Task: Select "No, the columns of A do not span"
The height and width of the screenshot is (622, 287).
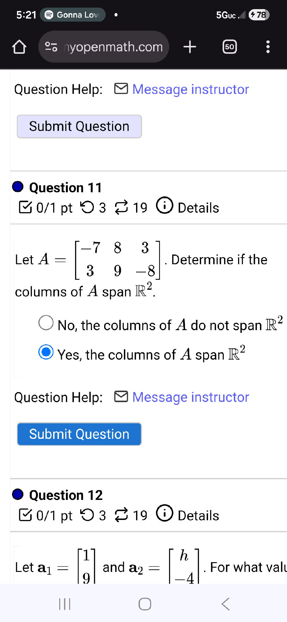Action: pyautogui.click(x=46, y=323)
